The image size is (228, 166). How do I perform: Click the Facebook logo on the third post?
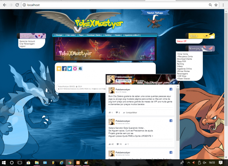click(171, 152)
